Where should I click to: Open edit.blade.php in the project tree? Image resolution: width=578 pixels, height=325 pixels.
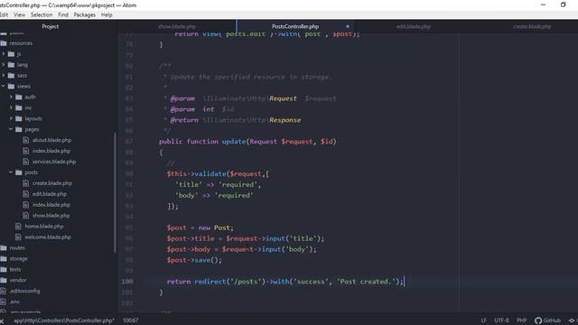50,194
